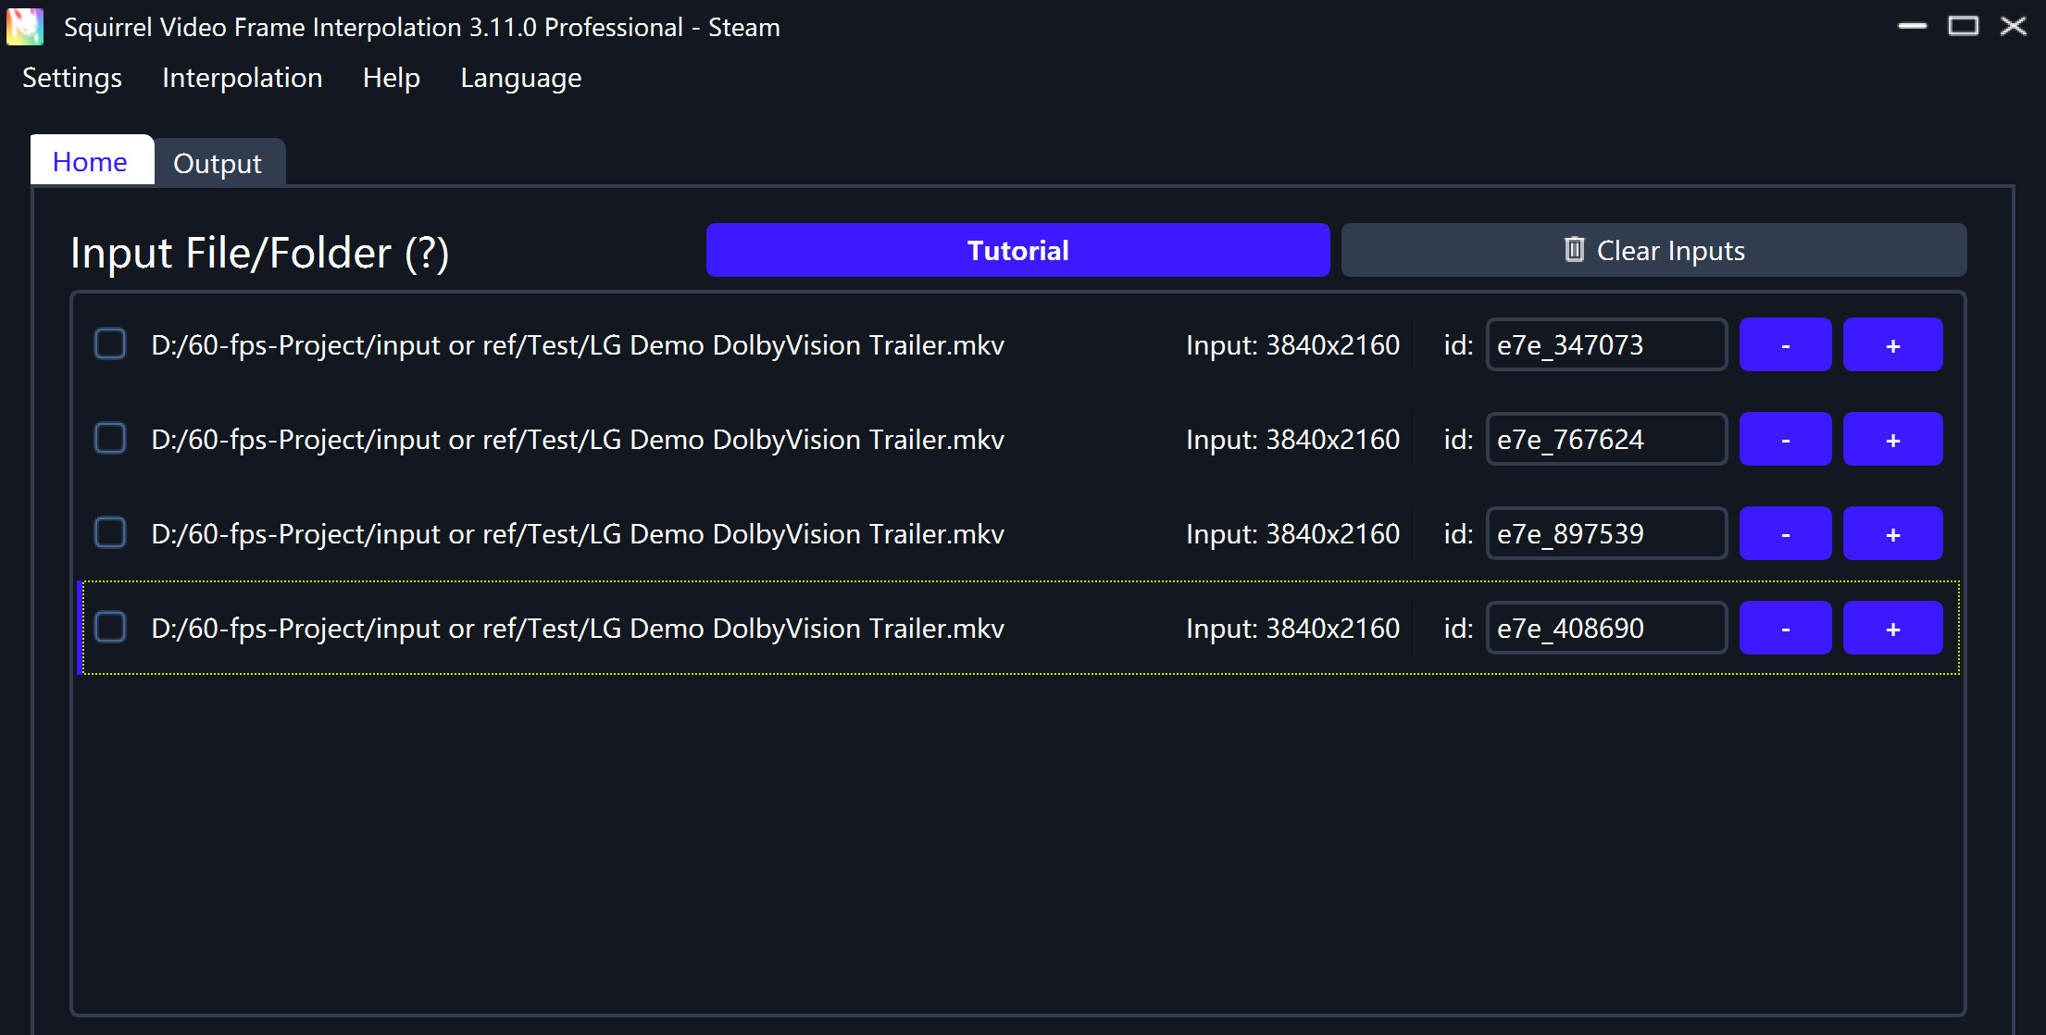Click the id field containing e7e_347073
Screen dimensions: 2046x1035
[x=1605, y=344]
